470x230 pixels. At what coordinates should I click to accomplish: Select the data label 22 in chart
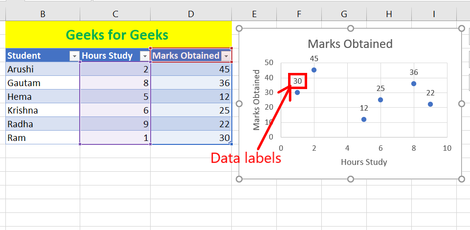pos(430,93)
